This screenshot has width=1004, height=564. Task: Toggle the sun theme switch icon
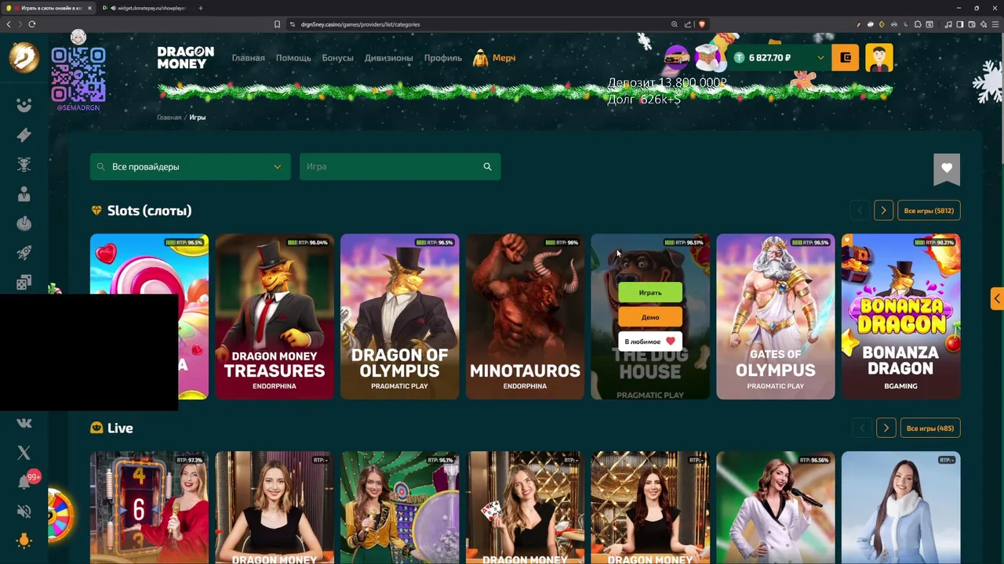(24, 540)
